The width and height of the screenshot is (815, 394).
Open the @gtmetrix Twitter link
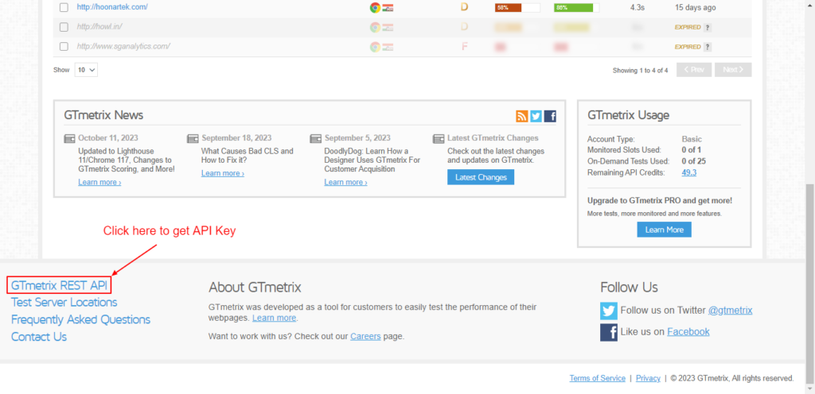(x=731, y=311)
